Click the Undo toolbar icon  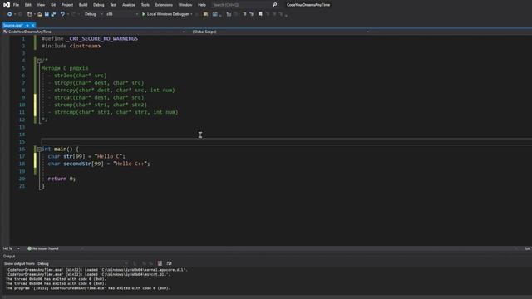coord(62,14)
